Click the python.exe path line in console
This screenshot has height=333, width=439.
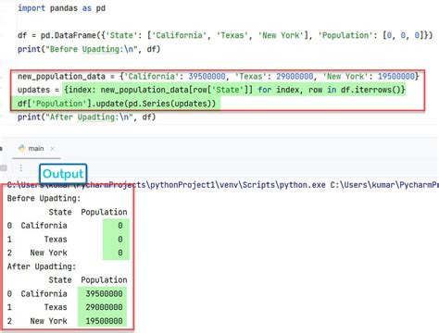point(222,185)
